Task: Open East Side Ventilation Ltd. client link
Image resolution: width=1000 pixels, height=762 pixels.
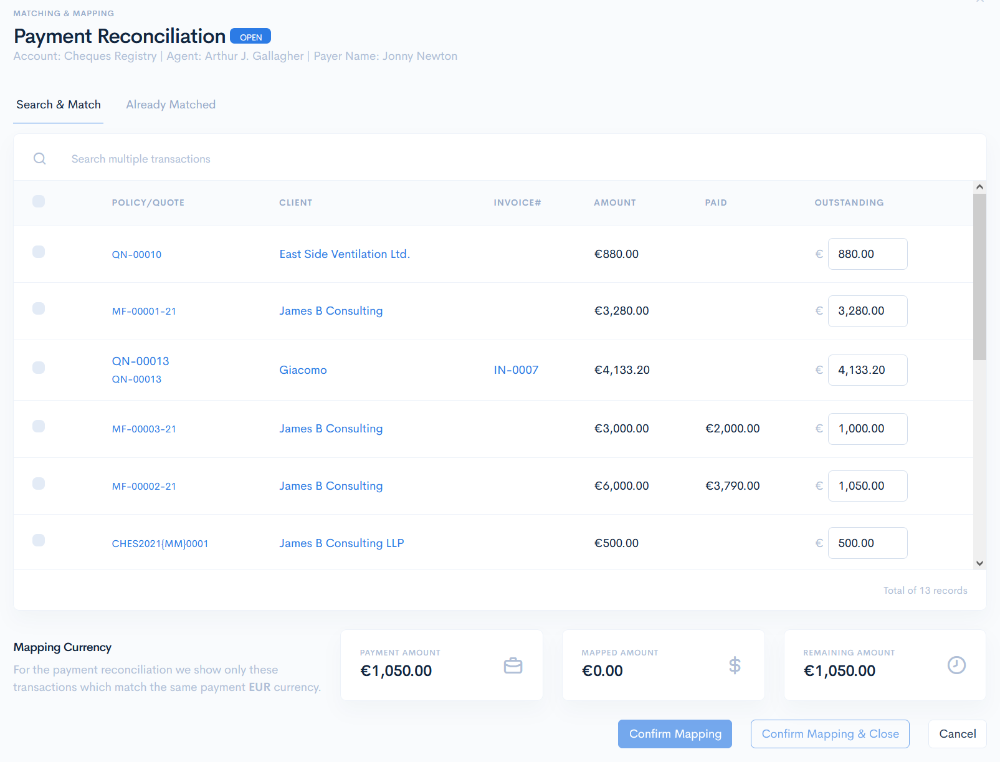Action: pos(345,254)
